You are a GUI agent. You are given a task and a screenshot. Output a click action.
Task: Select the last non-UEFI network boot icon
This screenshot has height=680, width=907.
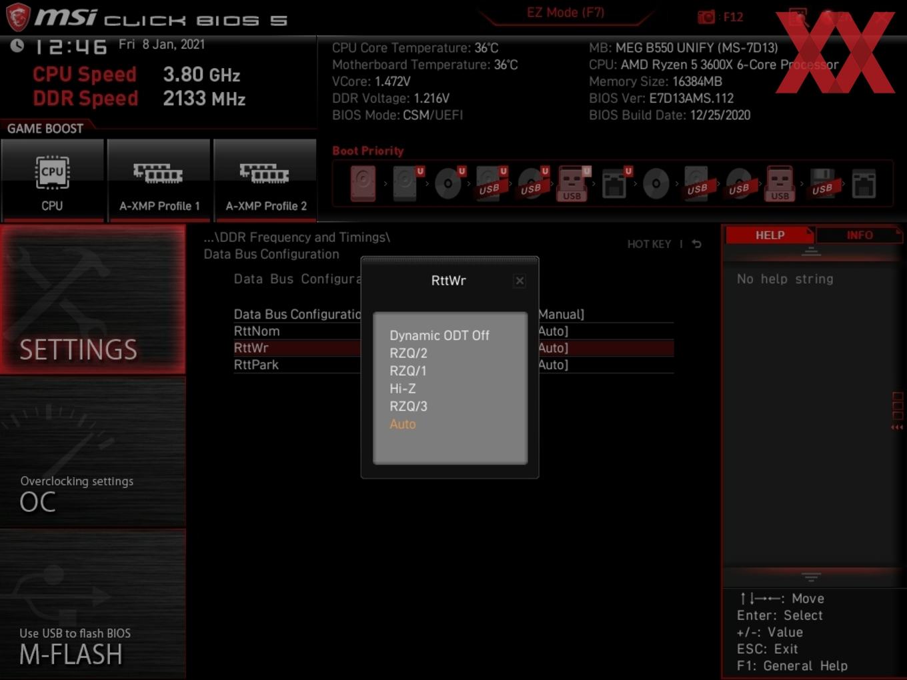864,183
